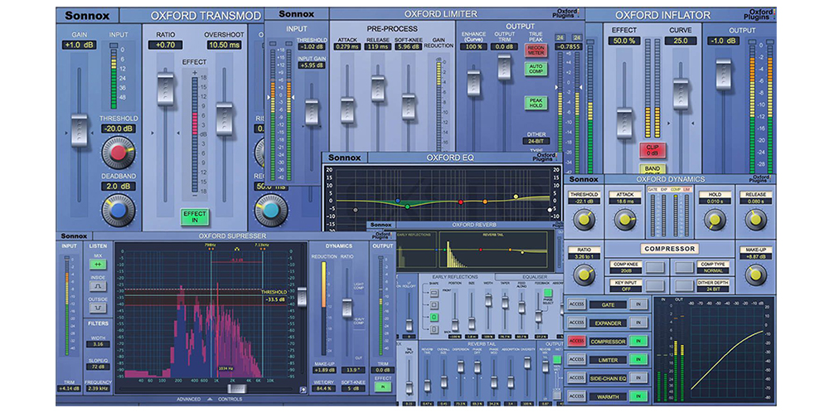
Task: Toggle the Auto Comp button in Limiter
Action: coord(535,68)
